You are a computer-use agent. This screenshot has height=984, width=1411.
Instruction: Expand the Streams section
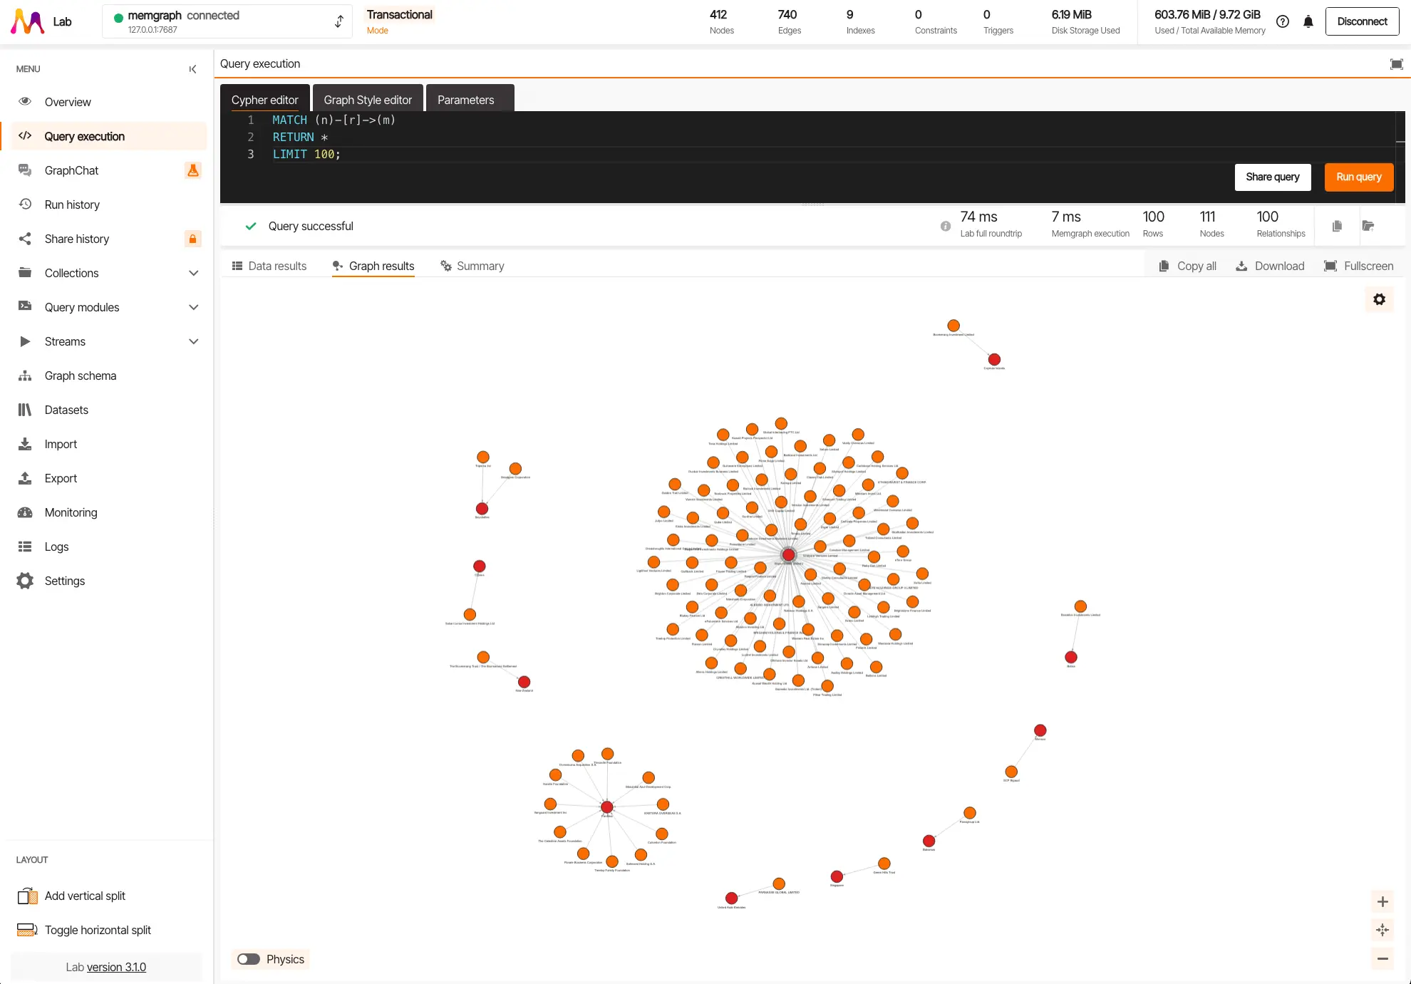(193, 341)
